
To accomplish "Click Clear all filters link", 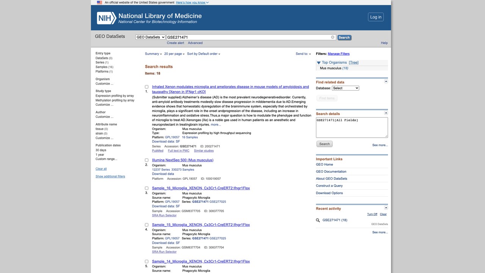I will [101, 169].
